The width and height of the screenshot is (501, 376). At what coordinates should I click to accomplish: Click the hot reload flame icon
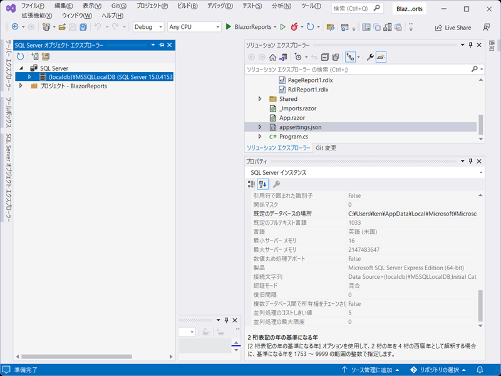[x=294, y=27]
